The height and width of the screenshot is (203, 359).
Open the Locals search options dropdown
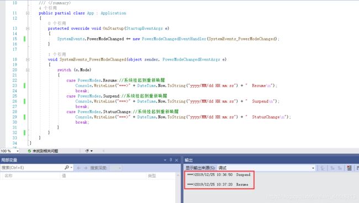click(71, 168)
